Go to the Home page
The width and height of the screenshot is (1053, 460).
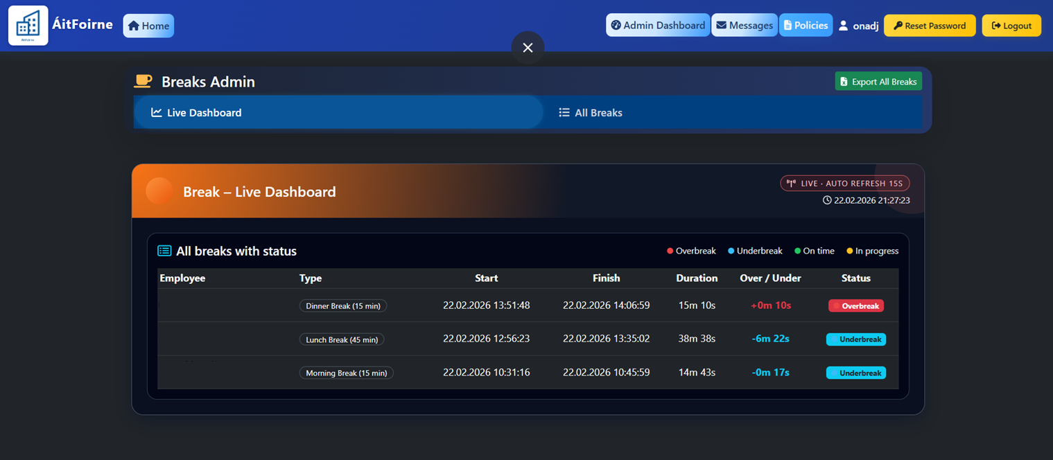pyautogui.click(x=148, y=26)
